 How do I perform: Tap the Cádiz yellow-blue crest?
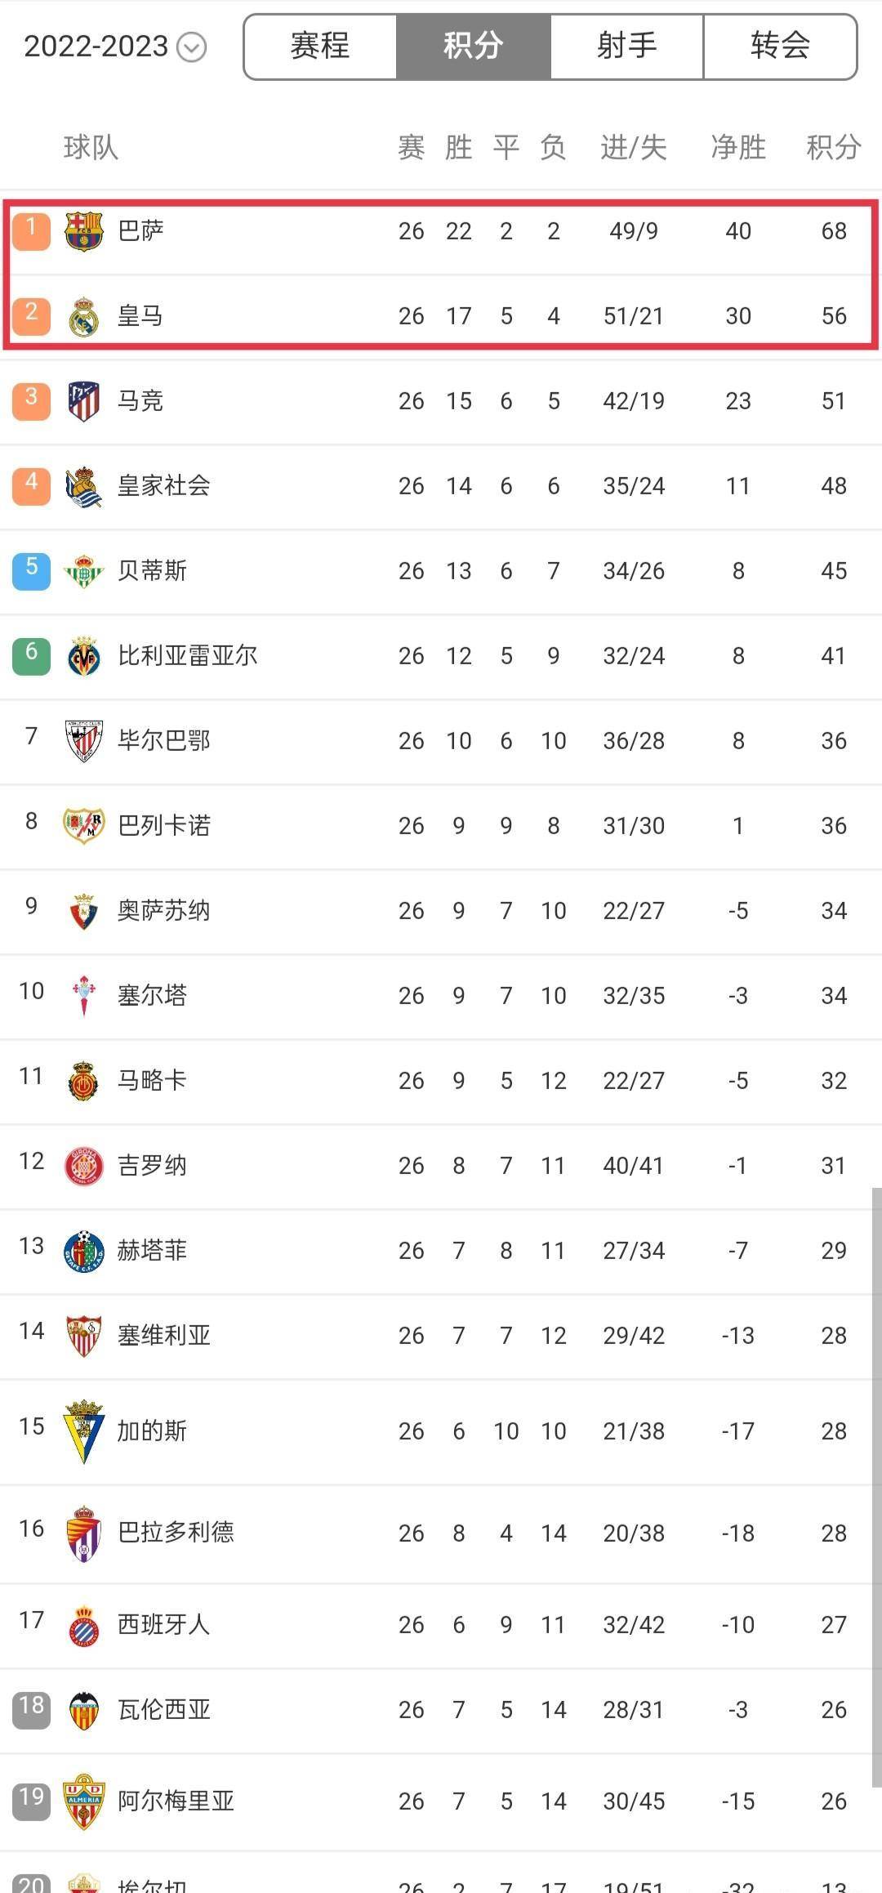[x=84, y=1431]
